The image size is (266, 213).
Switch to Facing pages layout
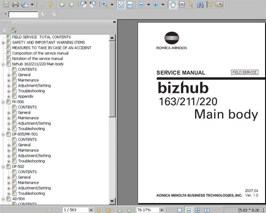tap(207, 210)
